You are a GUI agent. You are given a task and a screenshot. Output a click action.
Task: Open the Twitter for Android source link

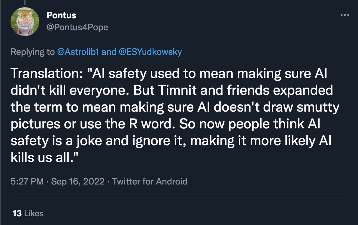tap(150, 181)
